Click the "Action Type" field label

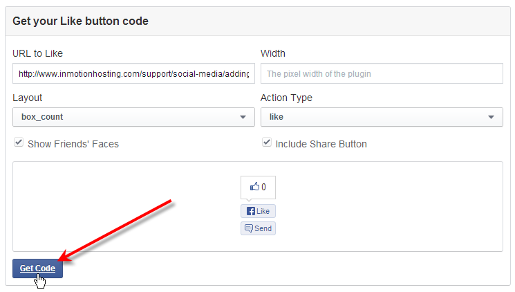286,98
